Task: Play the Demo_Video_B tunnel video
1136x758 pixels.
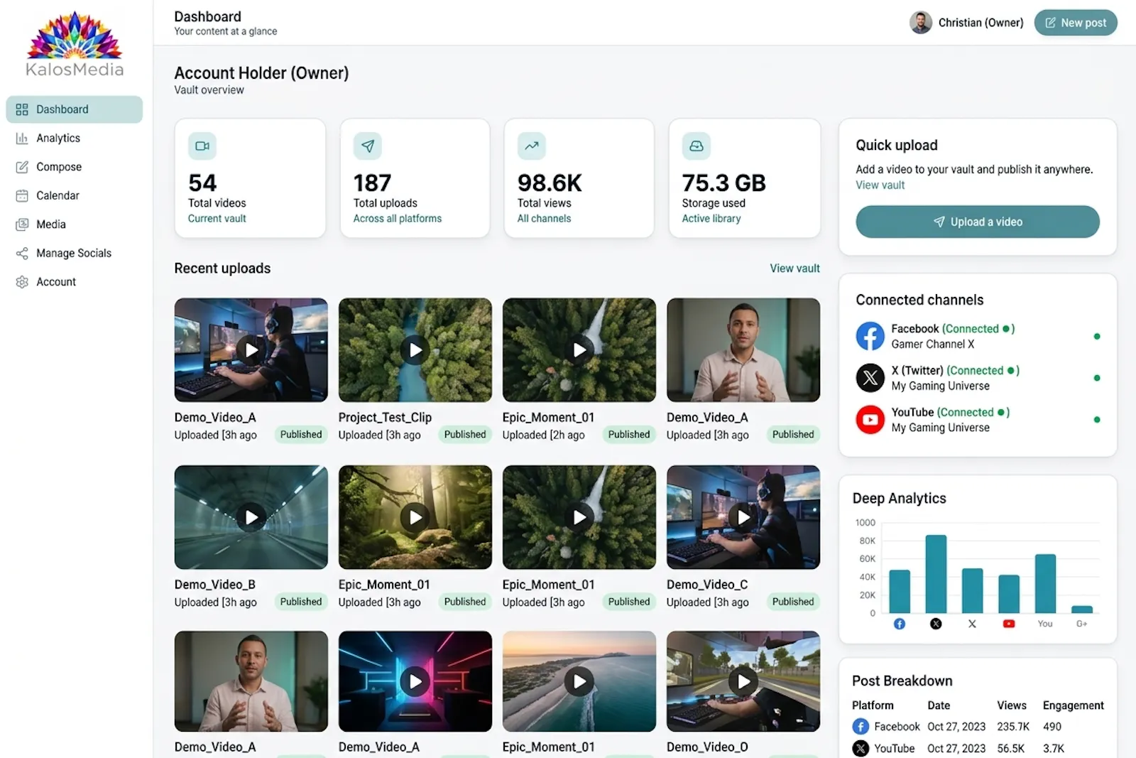Action: (251, 518)
